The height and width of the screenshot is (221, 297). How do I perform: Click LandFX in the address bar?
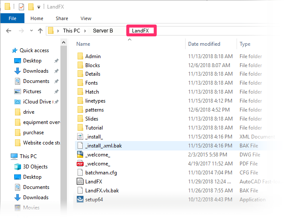tap(140, 31)
